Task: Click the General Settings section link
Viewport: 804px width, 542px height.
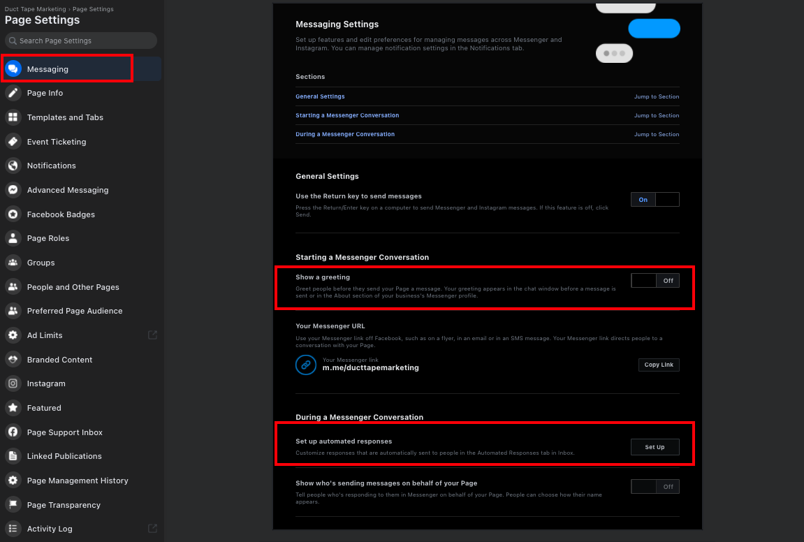Action: 320,96
